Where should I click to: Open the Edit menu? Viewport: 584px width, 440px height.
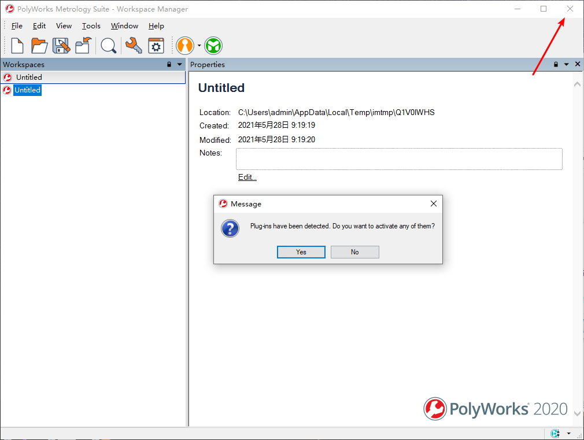pos(39,25)
